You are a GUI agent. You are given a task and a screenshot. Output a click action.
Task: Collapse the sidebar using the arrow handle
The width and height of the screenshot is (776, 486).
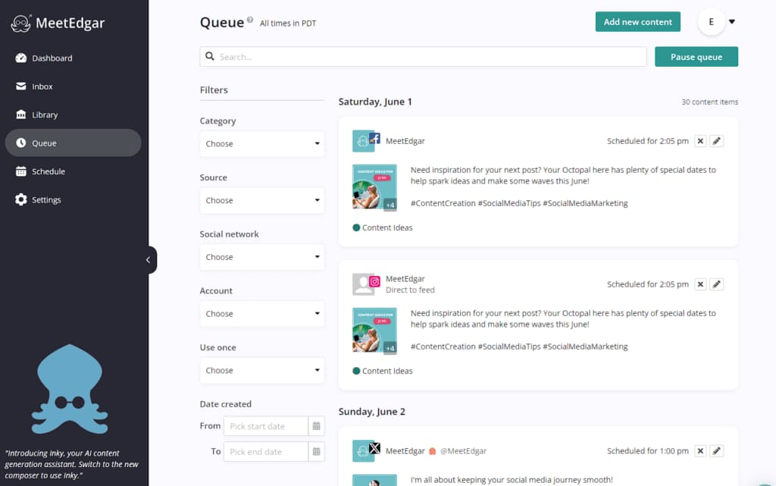pyautogui.click(x=149, y=260)
